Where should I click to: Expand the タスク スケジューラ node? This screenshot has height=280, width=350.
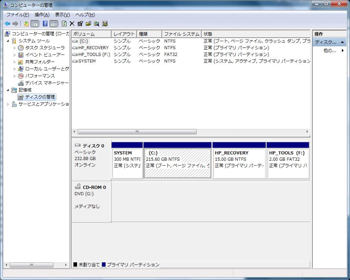tap(15, 48)
